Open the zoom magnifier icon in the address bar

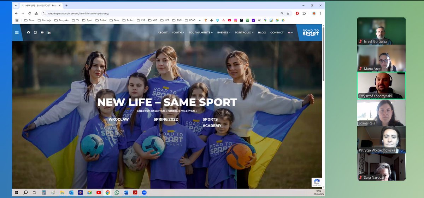click(x=282, y=13)
